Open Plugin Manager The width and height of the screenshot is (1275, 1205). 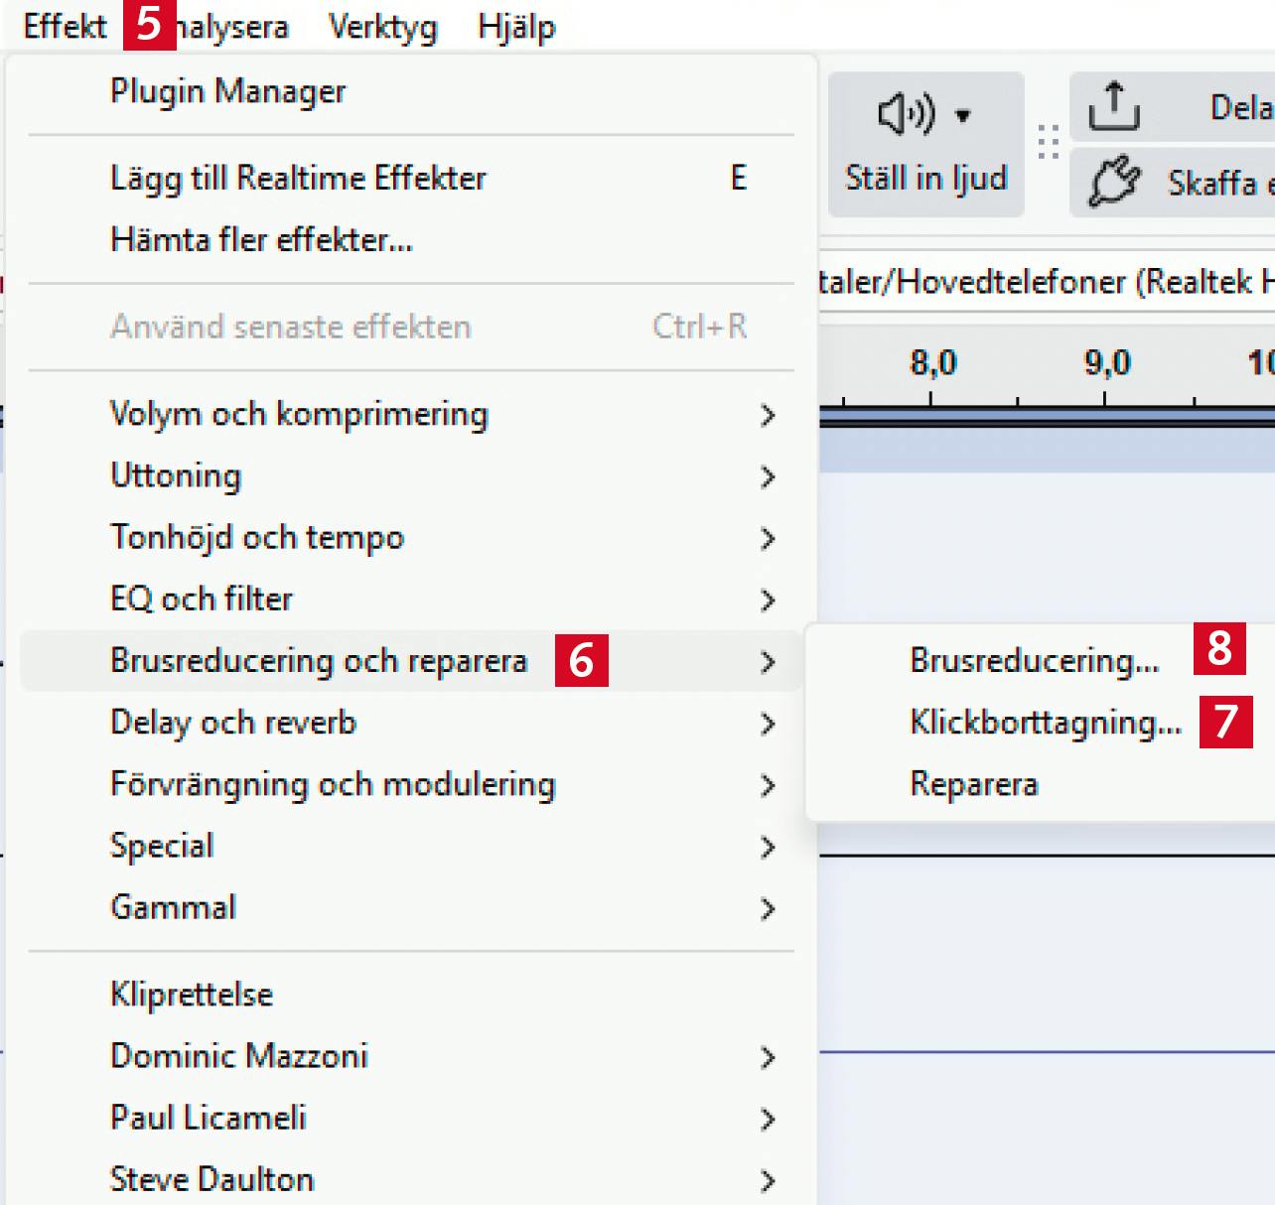click(x=227, y=91)
